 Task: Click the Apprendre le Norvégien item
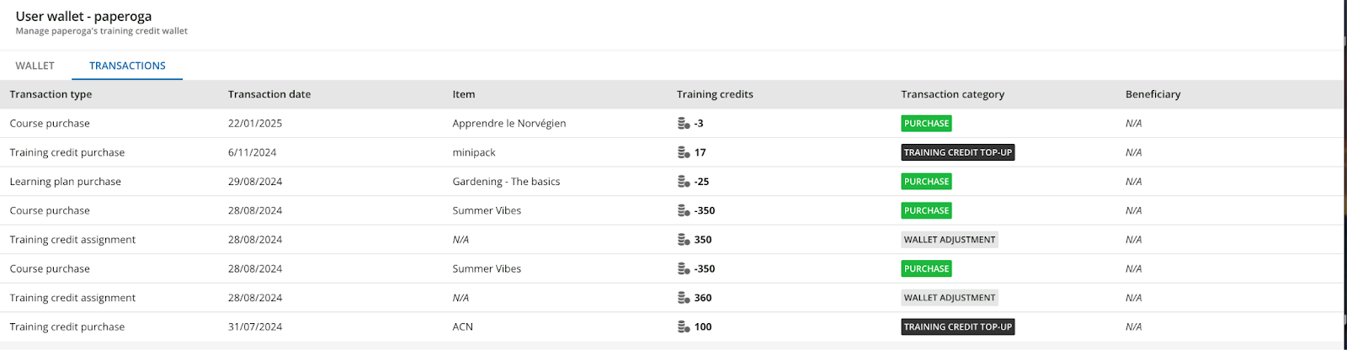point(508,124)
